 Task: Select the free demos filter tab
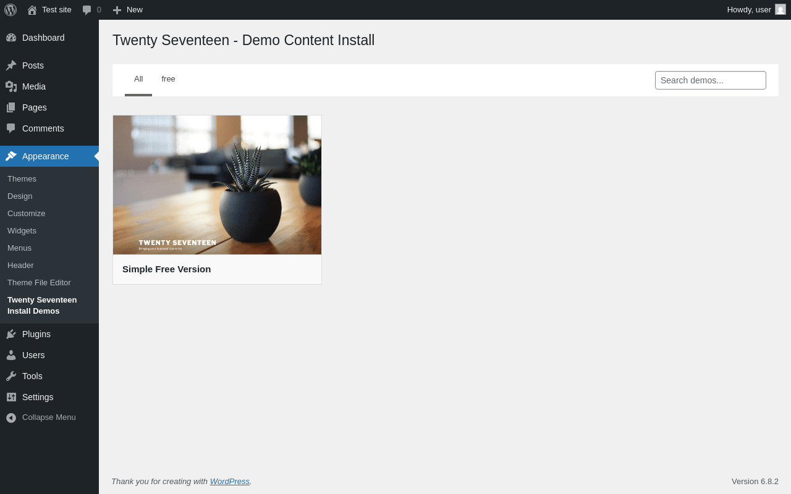168,80
